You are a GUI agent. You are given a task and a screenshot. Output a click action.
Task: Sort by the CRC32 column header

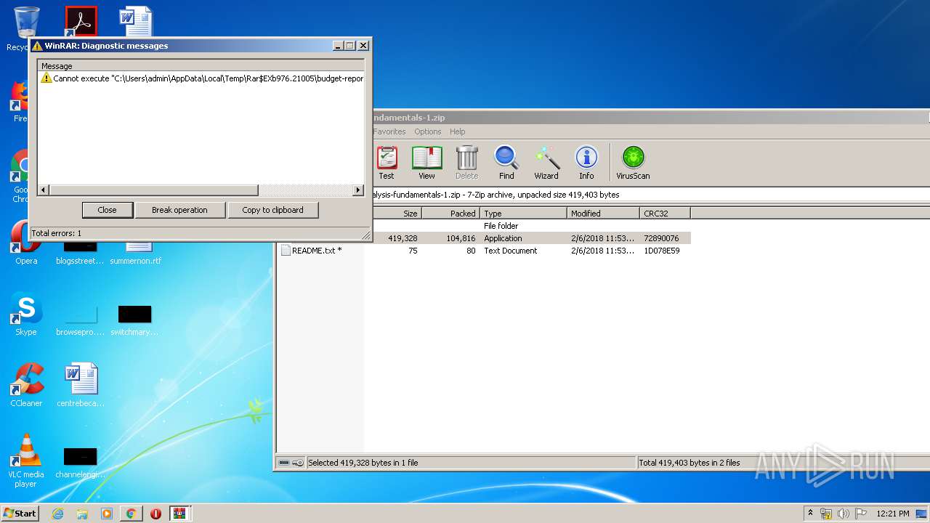pyautogui.click(x=665, y=214)
